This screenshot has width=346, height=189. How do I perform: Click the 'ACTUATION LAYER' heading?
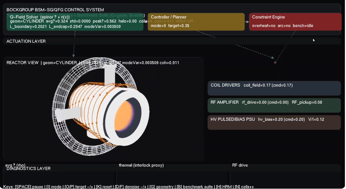(26, 41)
